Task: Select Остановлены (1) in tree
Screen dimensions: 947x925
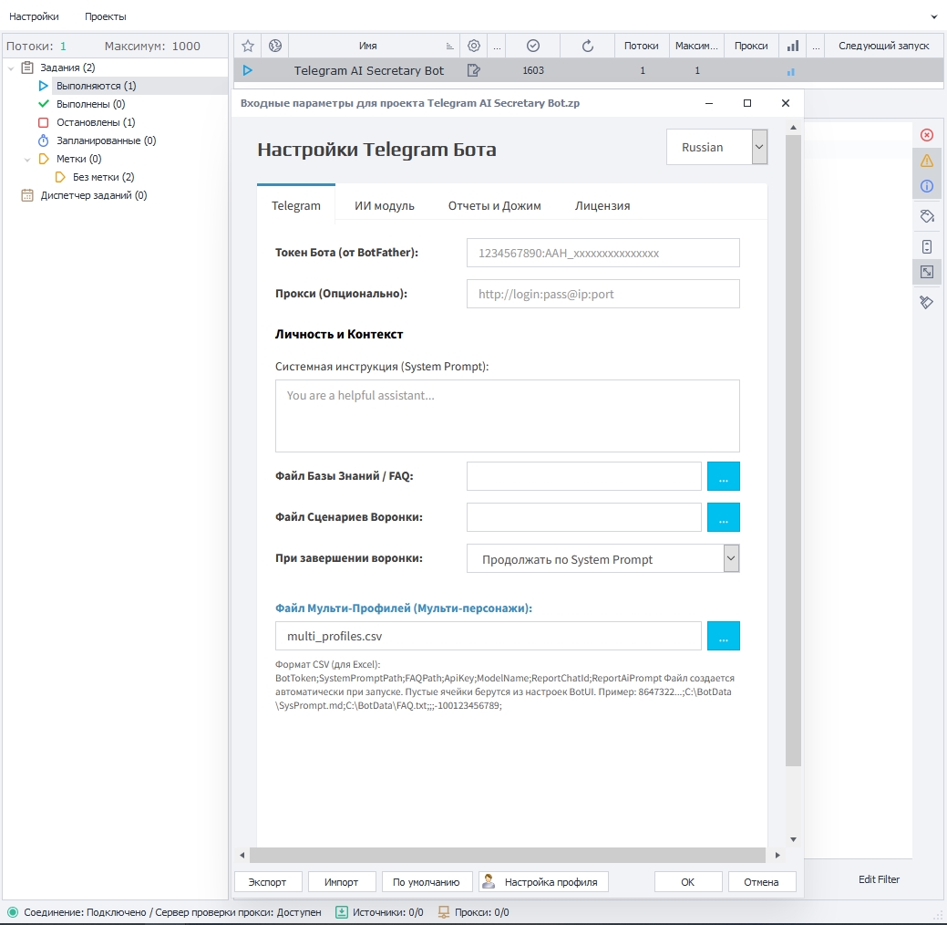Action: coord(96,122)
